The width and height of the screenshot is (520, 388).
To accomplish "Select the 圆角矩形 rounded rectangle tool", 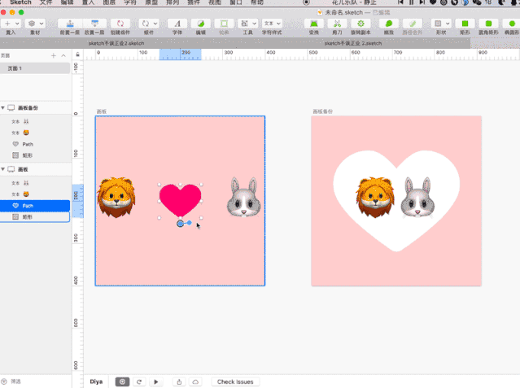I will pyautogui.click(x=488, y=24).
